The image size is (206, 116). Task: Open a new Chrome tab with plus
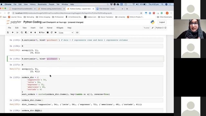click(127, 9)
